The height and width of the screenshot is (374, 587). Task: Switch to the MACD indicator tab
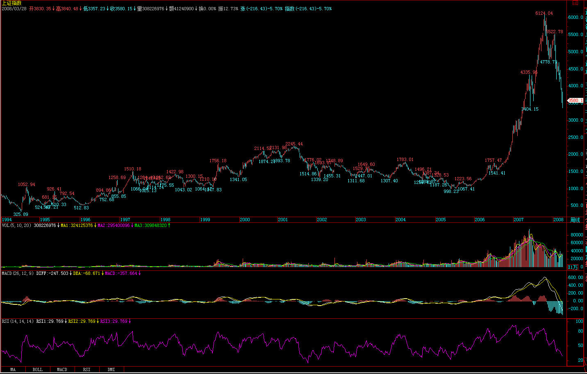(62, 369)
